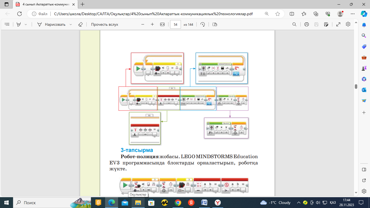Add an app to the sidebar

(x=364, y=112)
